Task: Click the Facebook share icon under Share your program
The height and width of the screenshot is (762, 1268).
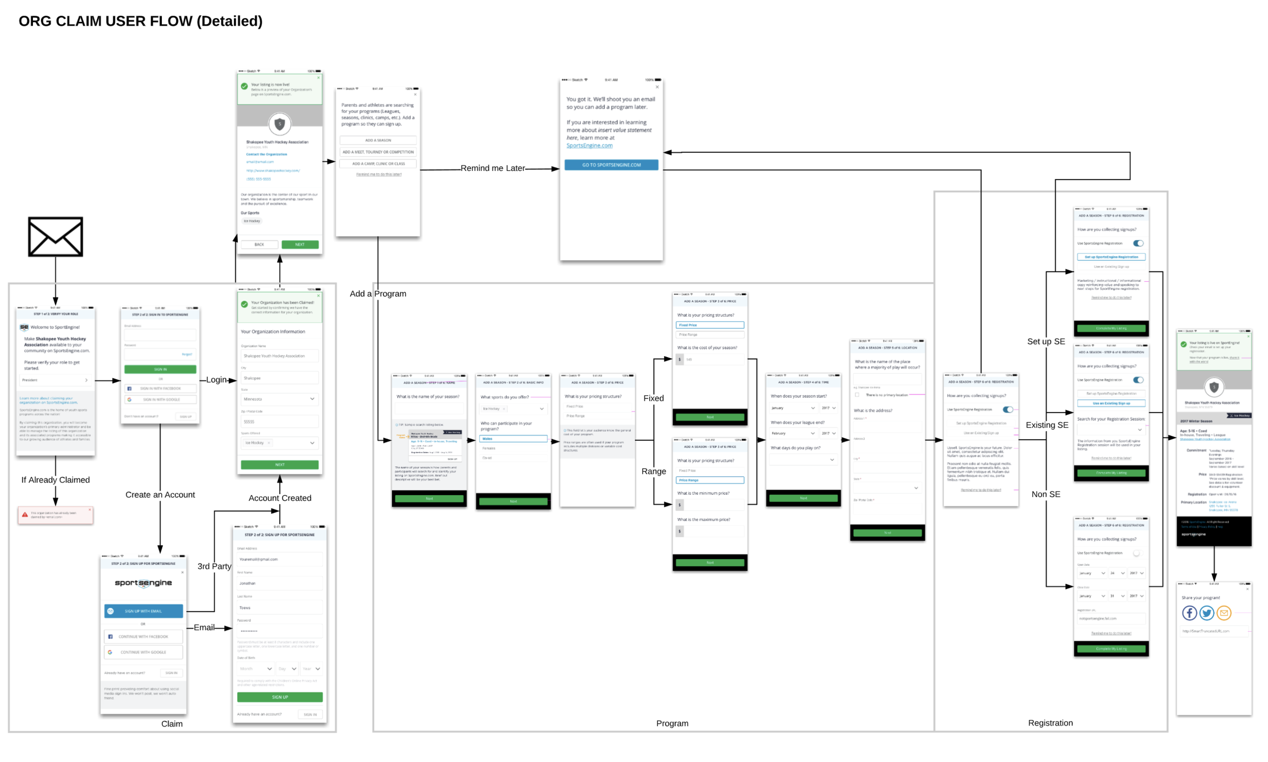Action: tap(1189, 612)
